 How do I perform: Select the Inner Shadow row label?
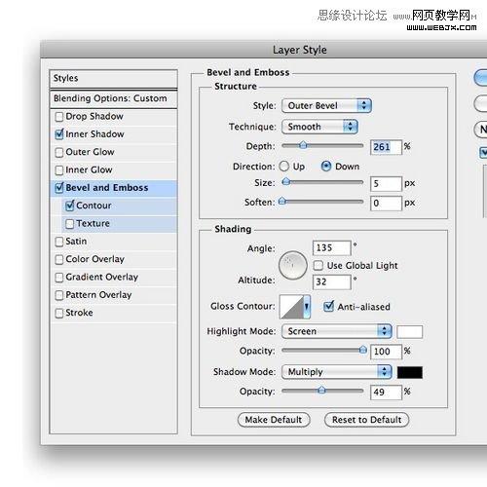click(94, 134)
